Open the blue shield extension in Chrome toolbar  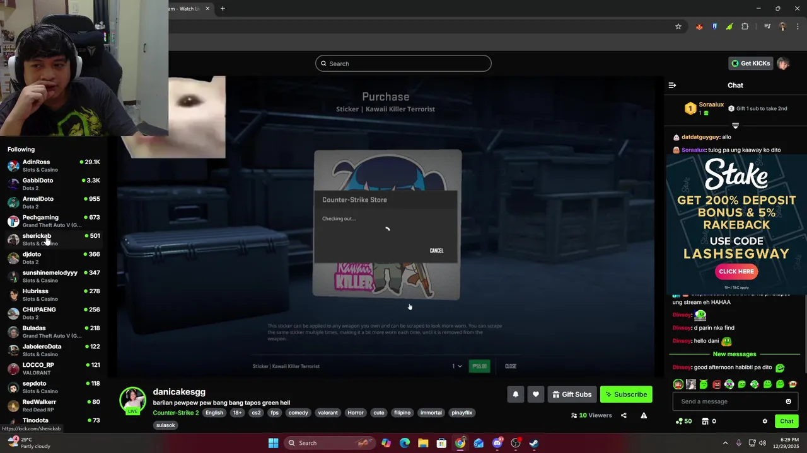[715, 26]
